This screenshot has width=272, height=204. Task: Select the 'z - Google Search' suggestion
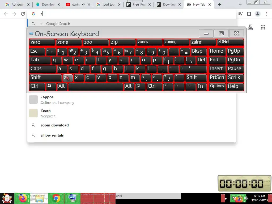pos(132,24)
